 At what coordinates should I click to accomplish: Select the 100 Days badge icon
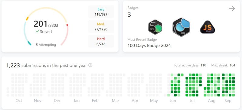coord(181,27)
